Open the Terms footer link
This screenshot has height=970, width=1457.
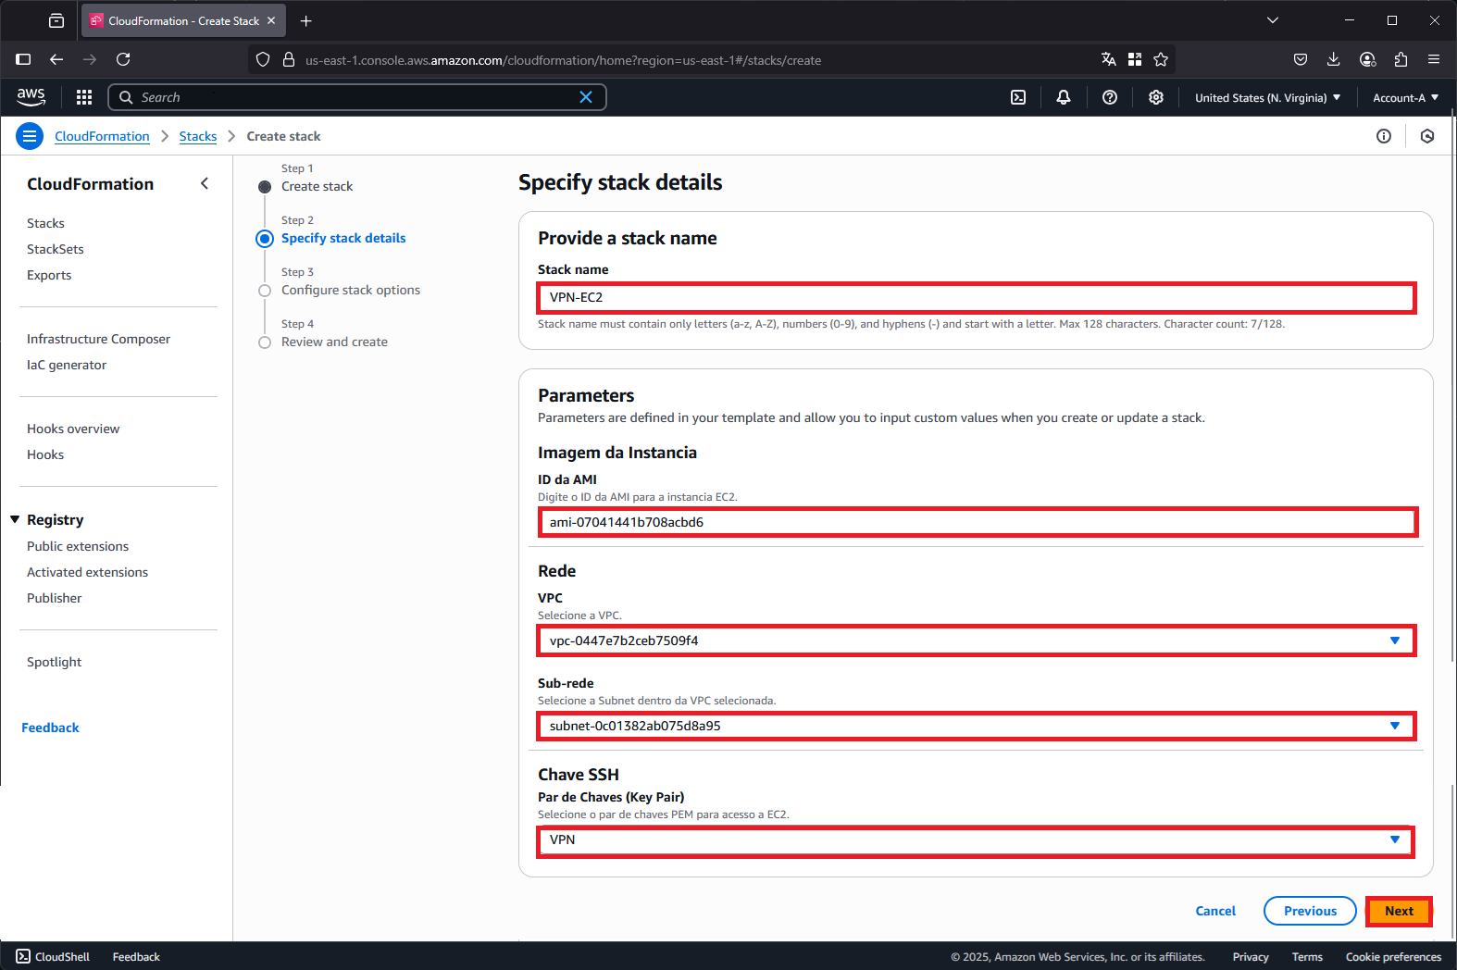click(1307, 956)
